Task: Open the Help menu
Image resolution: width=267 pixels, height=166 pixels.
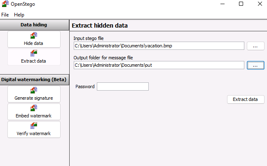Action: (x=19, y=14)
